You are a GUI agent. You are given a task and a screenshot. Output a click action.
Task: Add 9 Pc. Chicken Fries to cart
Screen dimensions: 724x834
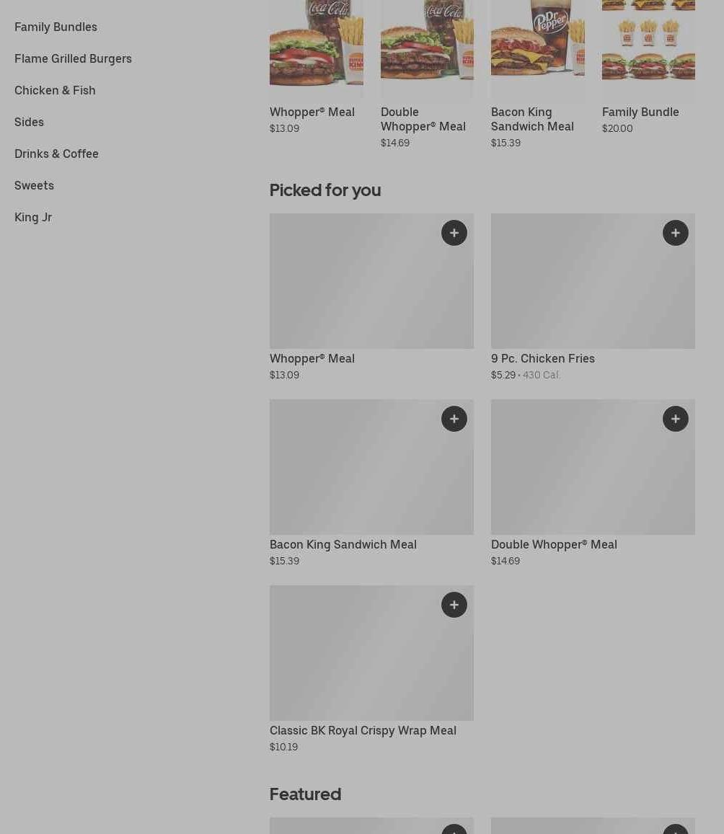click(675, 233)
